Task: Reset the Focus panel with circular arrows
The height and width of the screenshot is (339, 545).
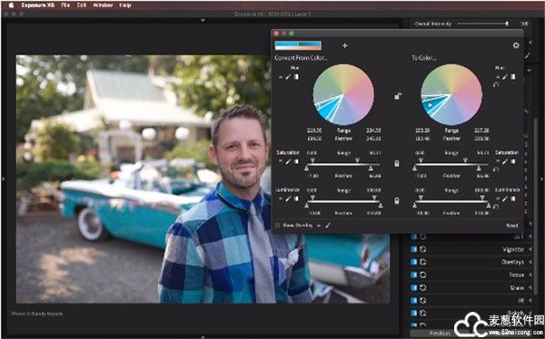Action: 423,275
